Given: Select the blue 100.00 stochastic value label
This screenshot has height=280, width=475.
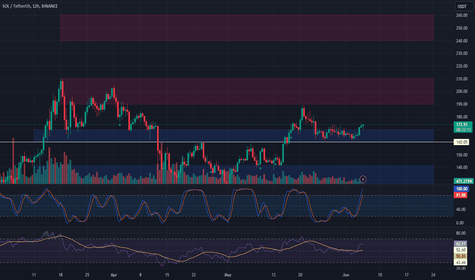Looking at the screenshot, I should click(461, 189).
